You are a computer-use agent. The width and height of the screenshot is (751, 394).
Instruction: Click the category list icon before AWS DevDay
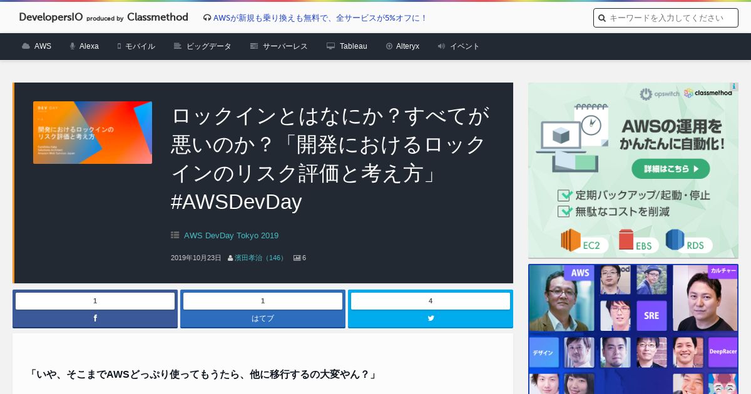pyautogui.click(x=175, y=235)
